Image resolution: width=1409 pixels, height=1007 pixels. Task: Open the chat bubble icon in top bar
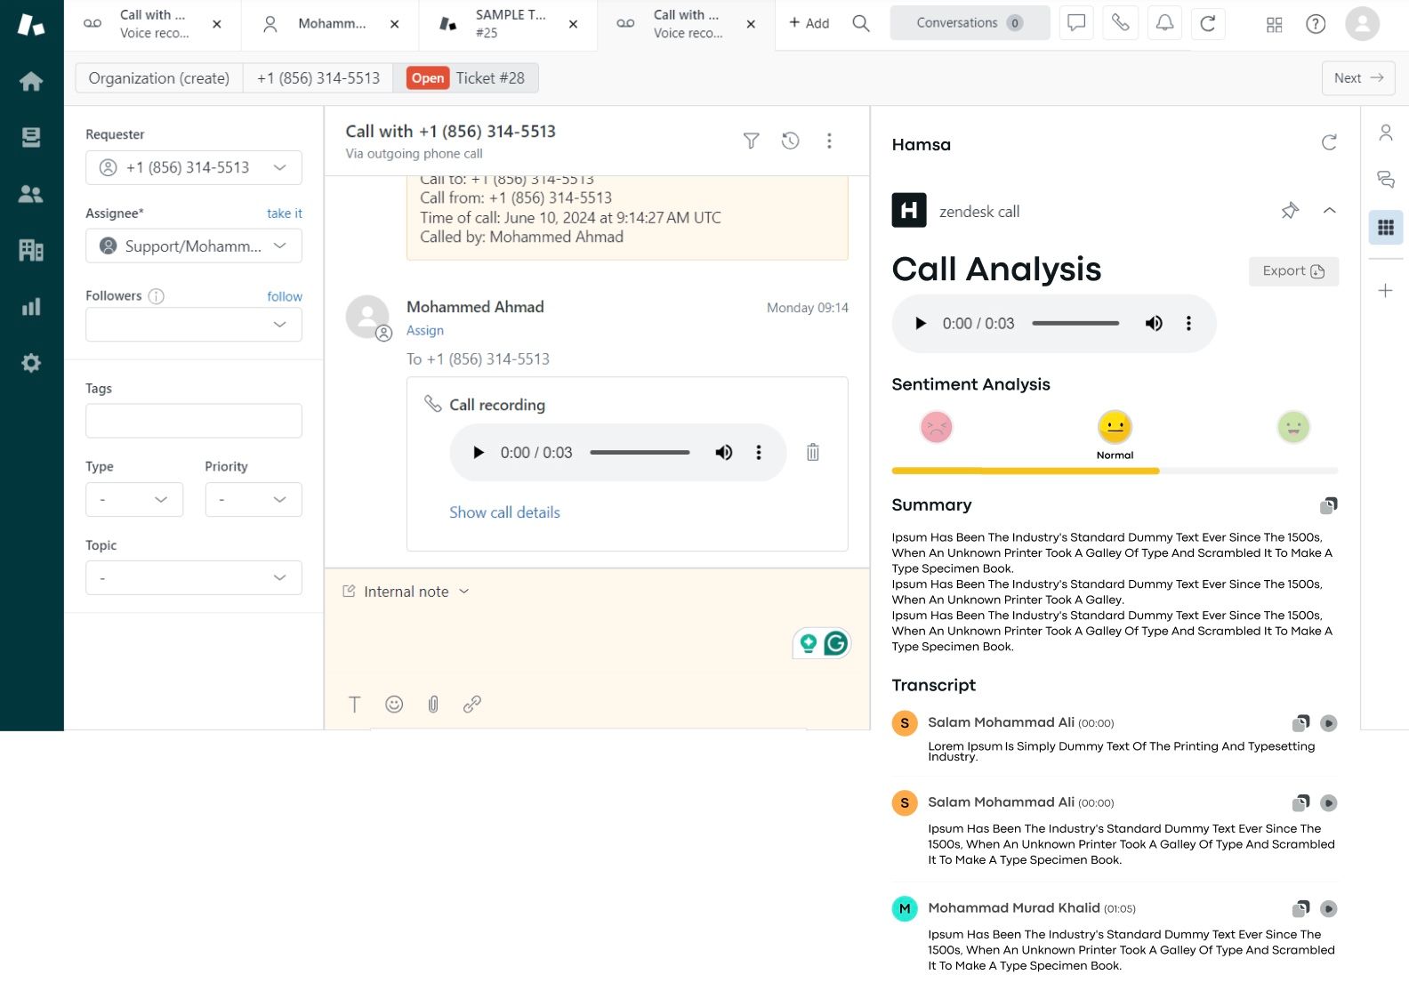coord(1076,23)
